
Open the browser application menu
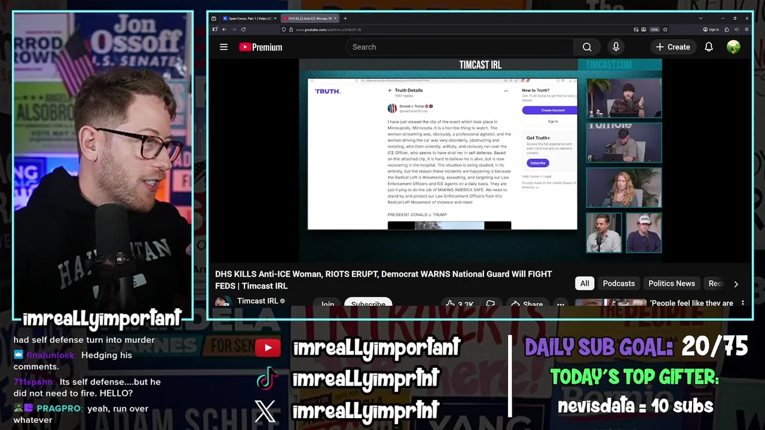tap(746, 29)
